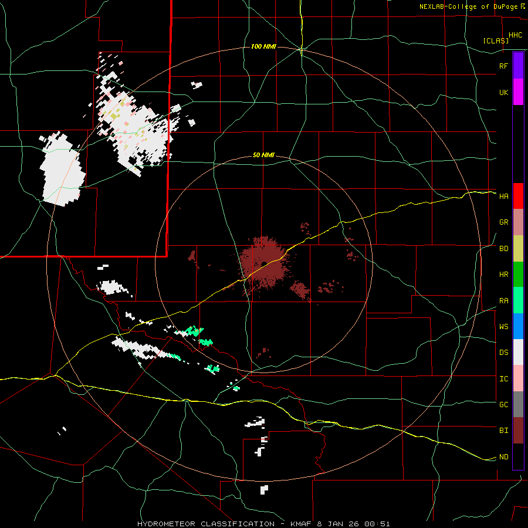
Task: Click the BI legend label text
Action: click(503, 431)
